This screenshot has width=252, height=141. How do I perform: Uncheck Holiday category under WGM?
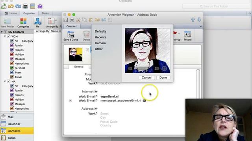tap(12, 54)
